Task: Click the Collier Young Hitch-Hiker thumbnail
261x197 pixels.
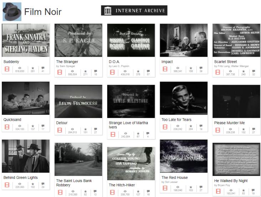Action: [x=131, y=164]
